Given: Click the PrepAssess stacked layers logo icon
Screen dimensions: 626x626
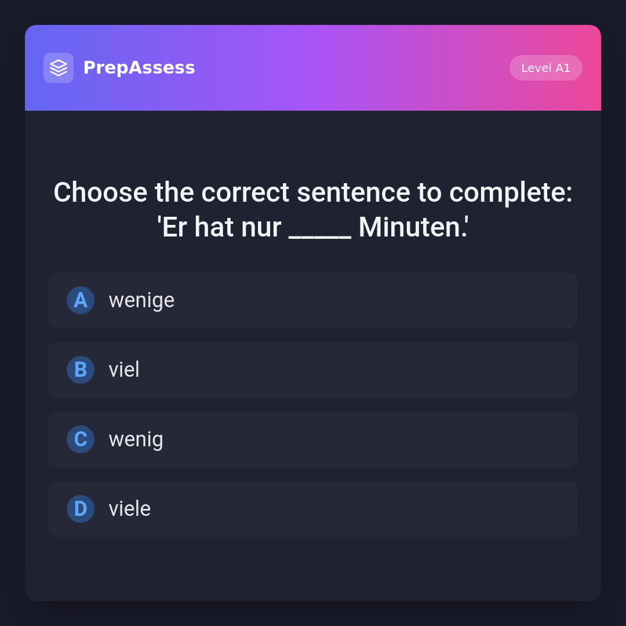Looking at the screenshot, I should point(59,68).
